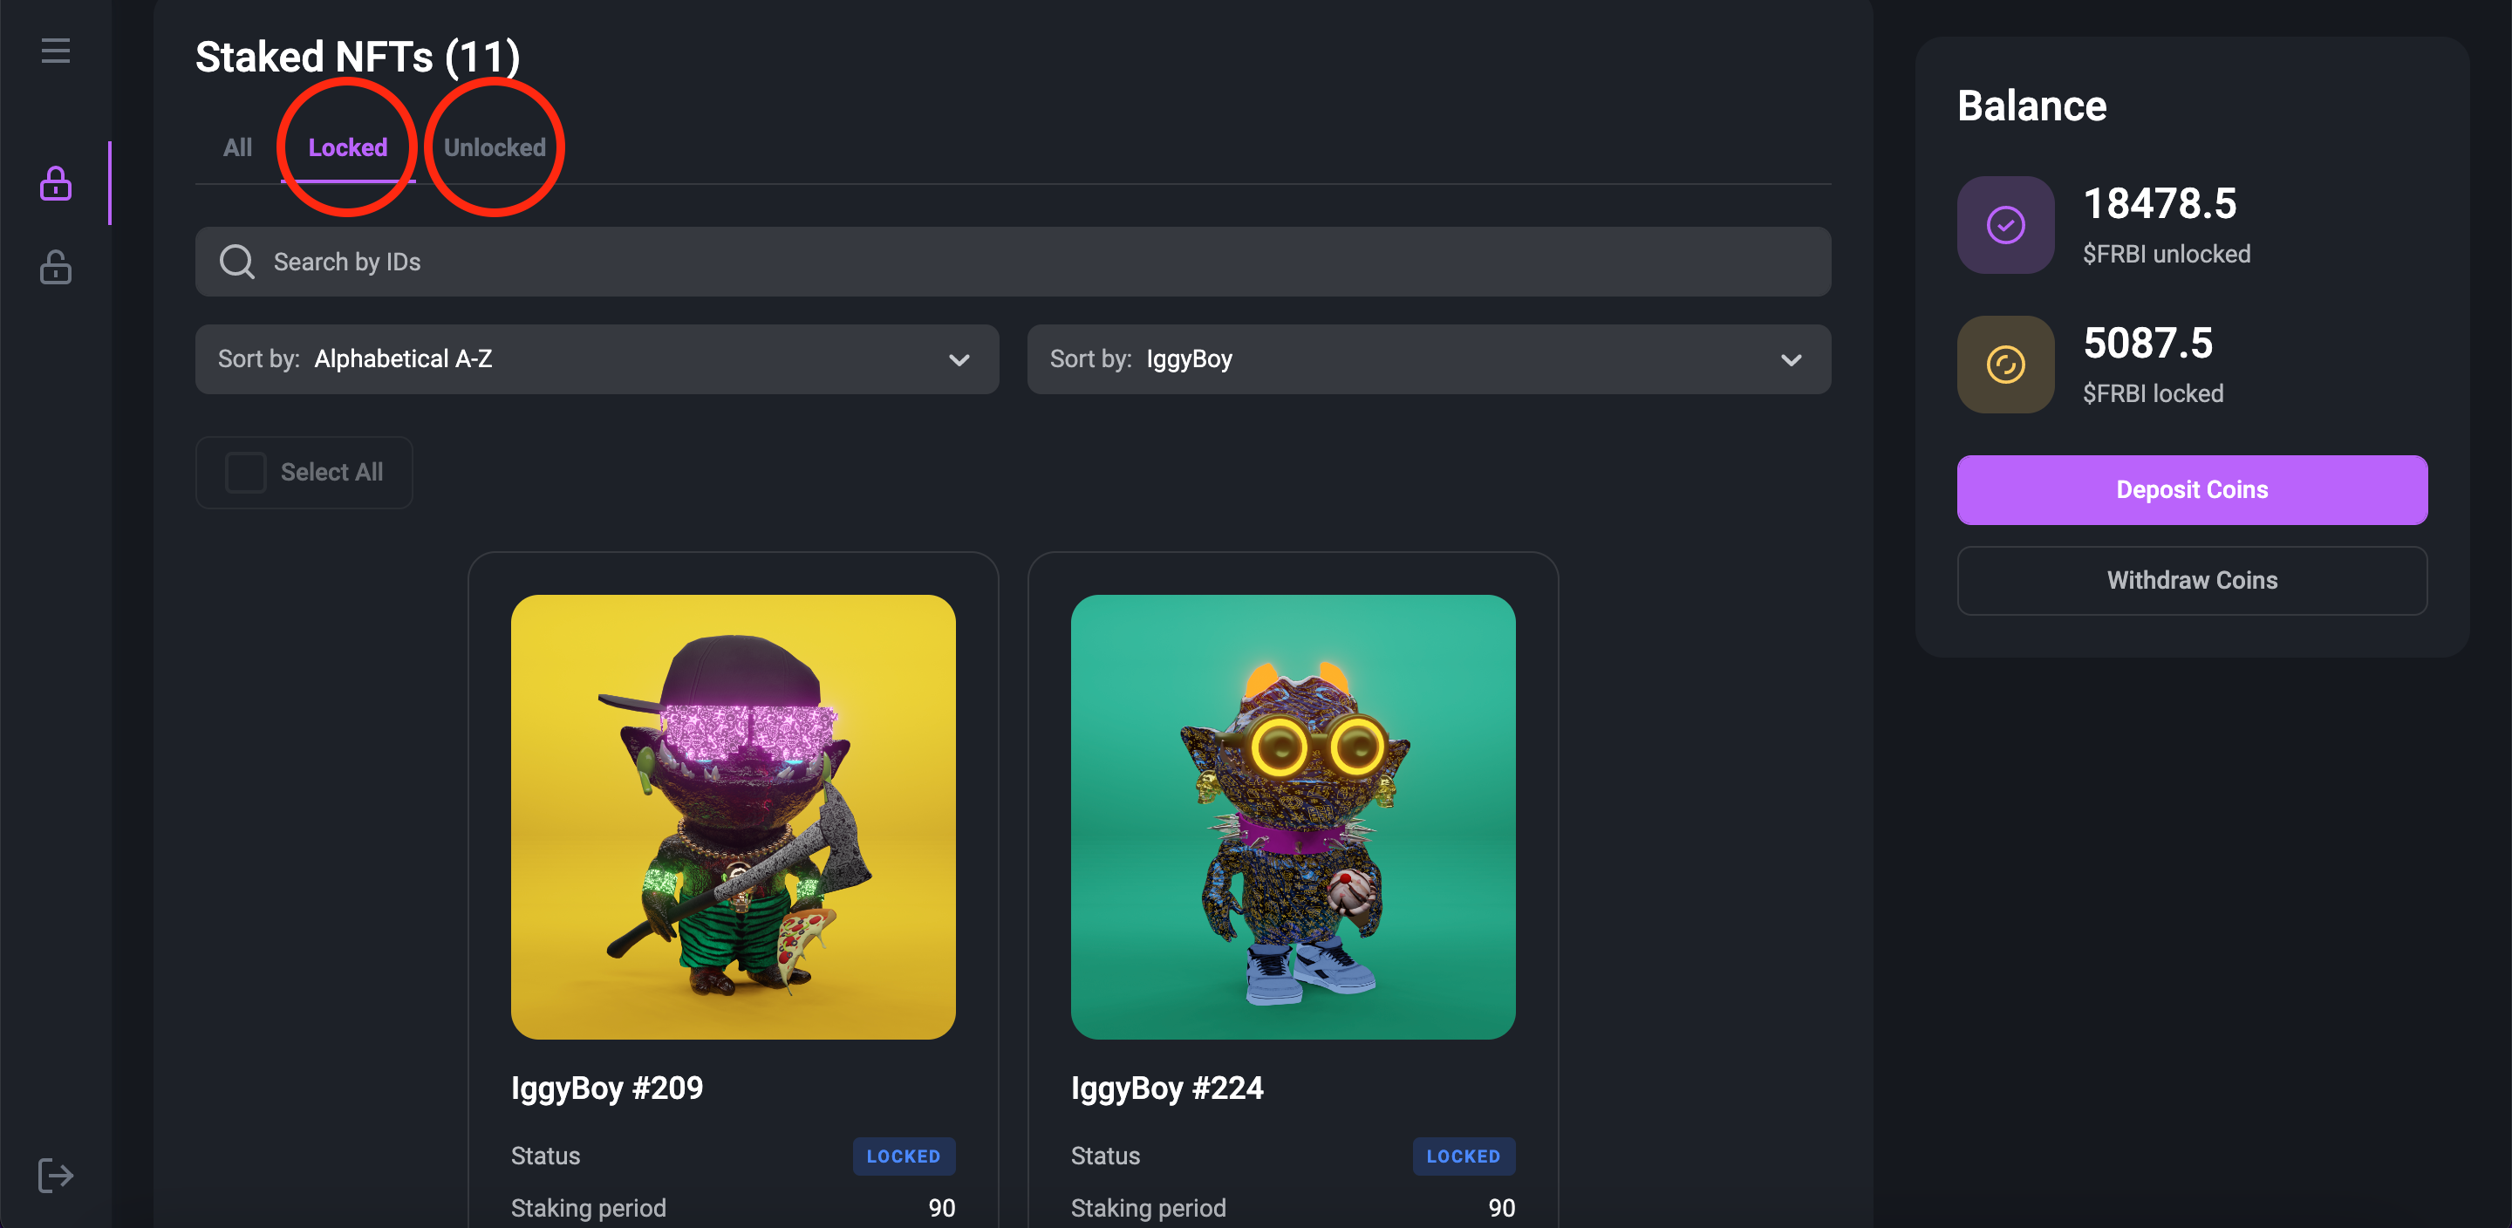Switch to the Unlocked tab

tap(495, 147)
